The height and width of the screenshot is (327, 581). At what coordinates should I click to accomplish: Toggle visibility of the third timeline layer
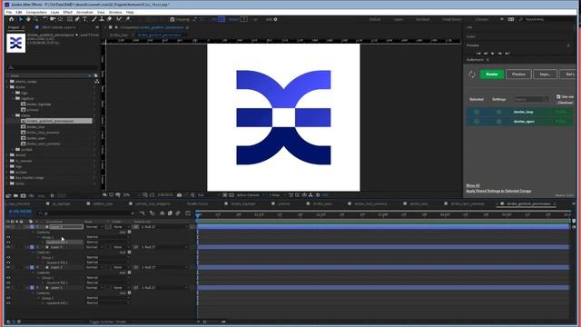coord(8,267)
